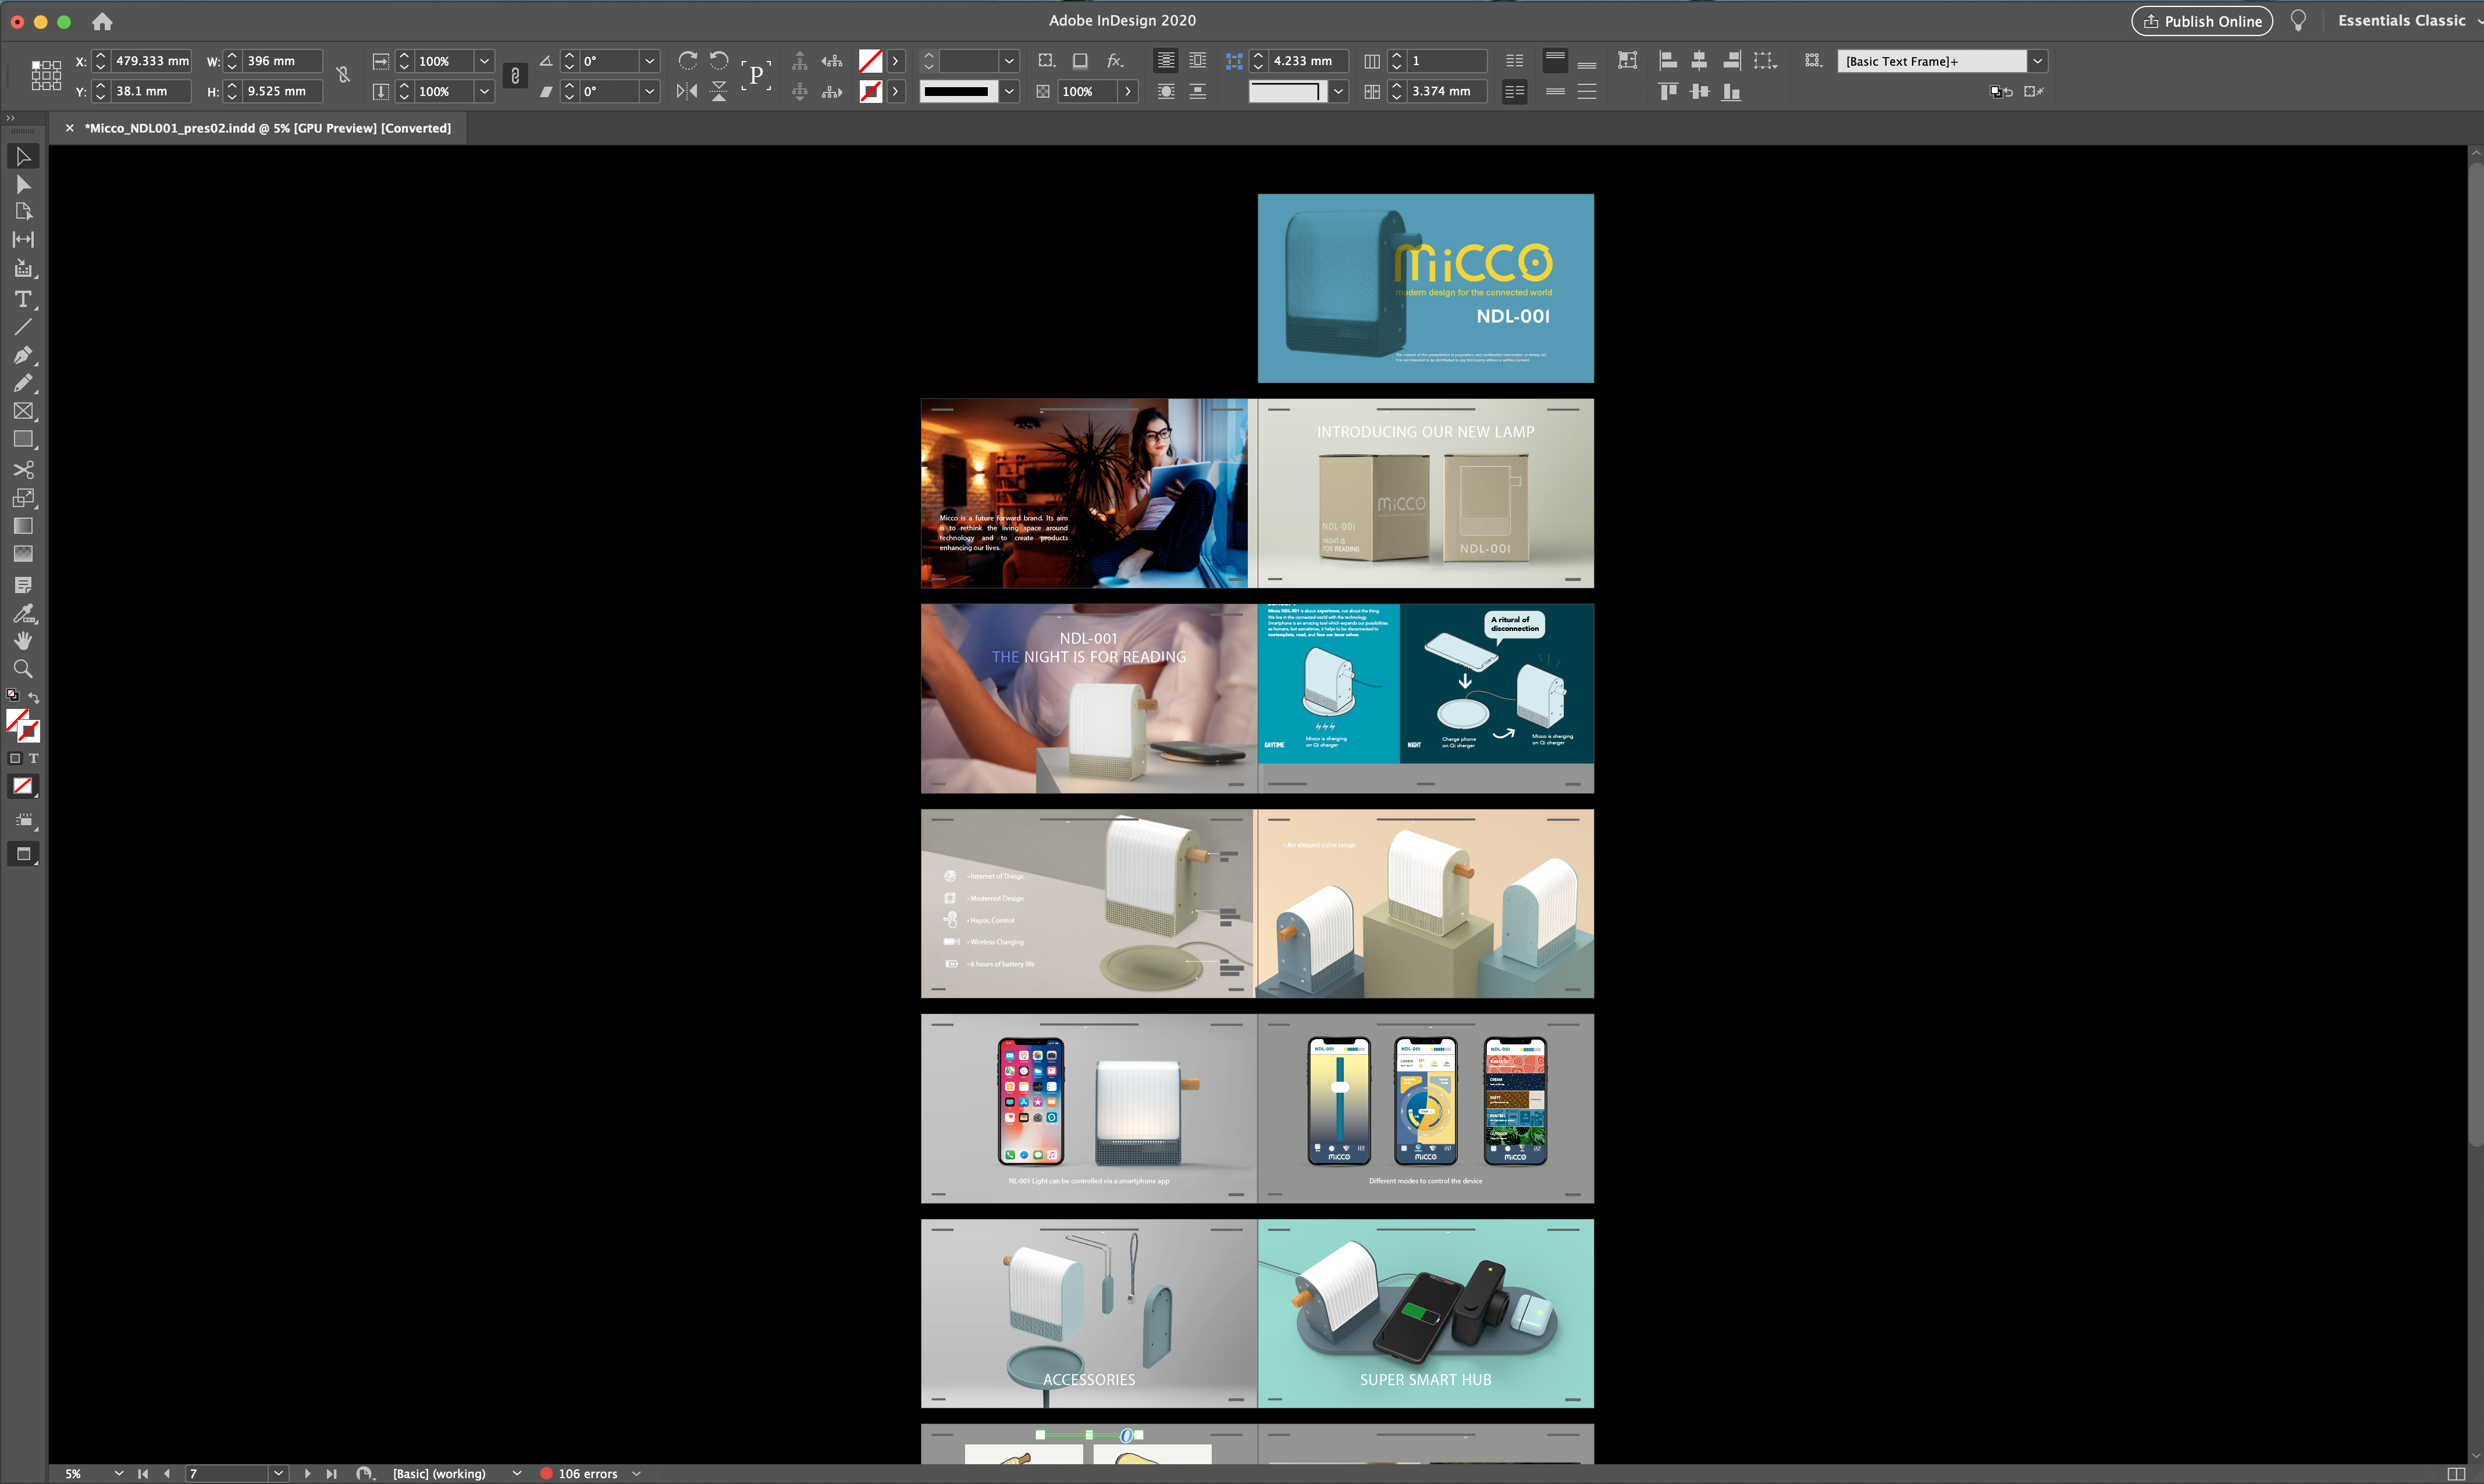Go to next page arrow

pyautogui.click(x=307, y=1473)
